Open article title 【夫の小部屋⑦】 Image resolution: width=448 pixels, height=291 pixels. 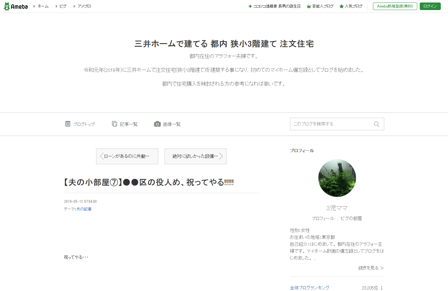pos(149,182)
